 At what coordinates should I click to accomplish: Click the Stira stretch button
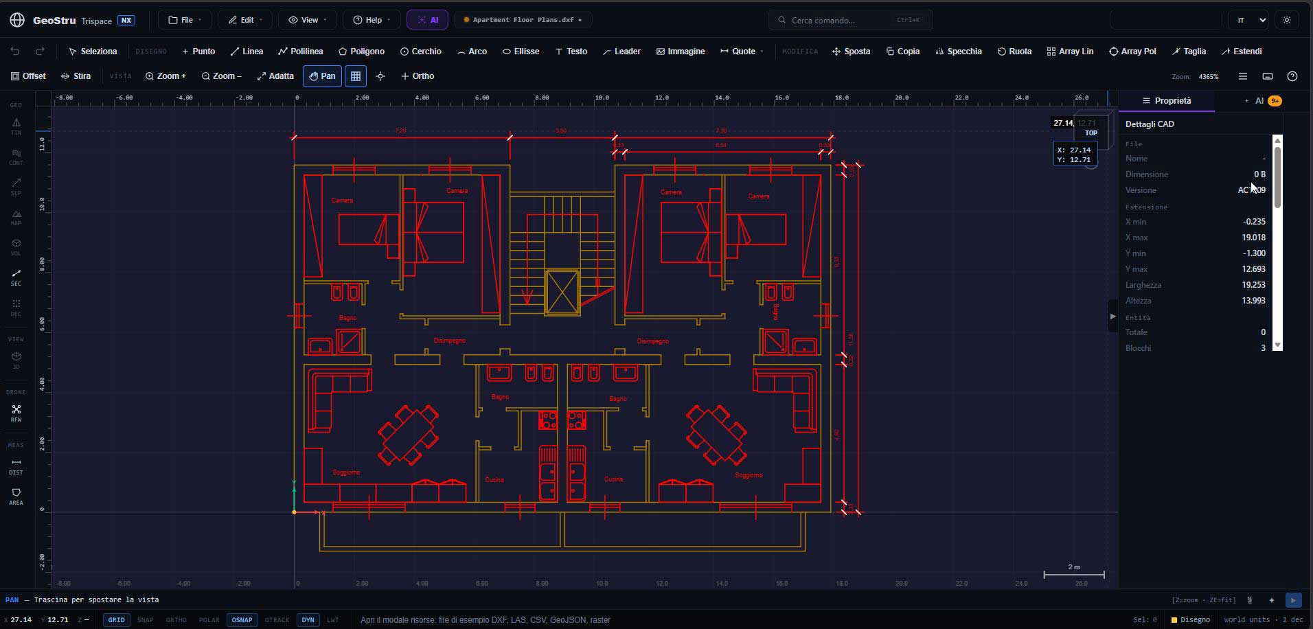pos(76,76)
